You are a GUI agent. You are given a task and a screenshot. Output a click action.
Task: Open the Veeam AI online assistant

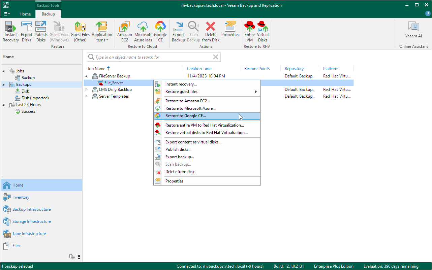[x=413, y=30]
